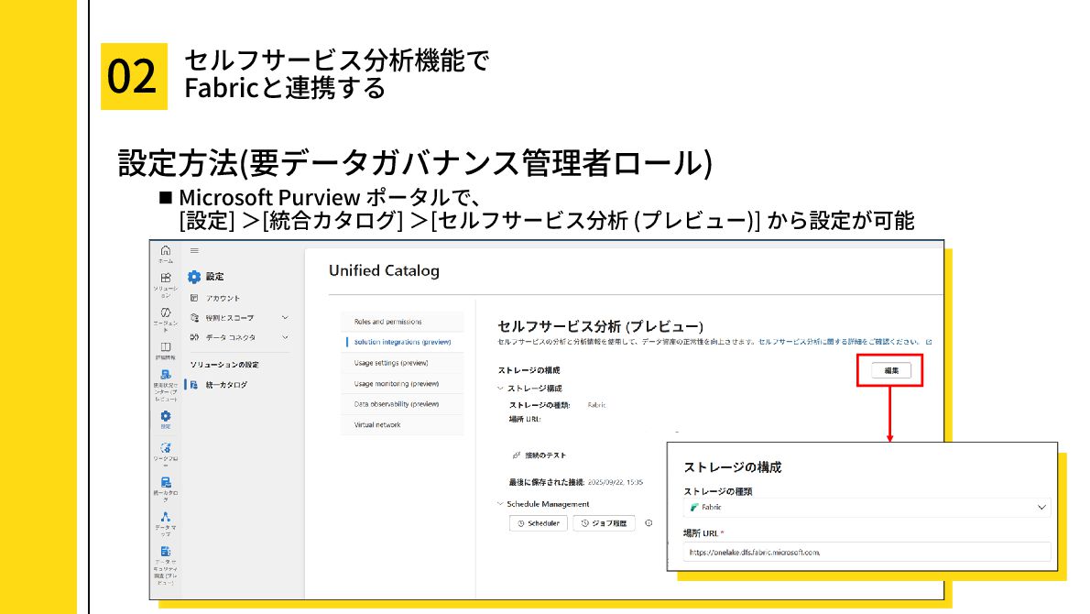Open the ストレージの種類 Fabric dropdown
Viewport: 1090px width, 614px height.
[867, 507]
